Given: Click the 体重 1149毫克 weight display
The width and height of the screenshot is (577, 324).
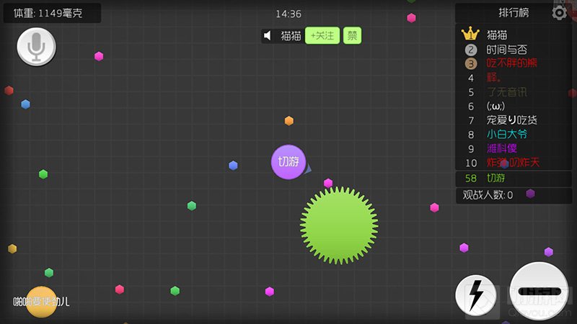Looking at the screenshot, I should [x=52, y=13].
